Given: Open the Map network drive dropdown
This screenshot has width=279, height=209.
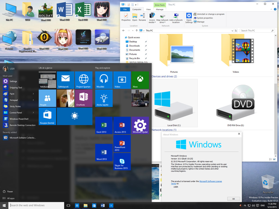Looking at the screenshot, I should point(162,18).
